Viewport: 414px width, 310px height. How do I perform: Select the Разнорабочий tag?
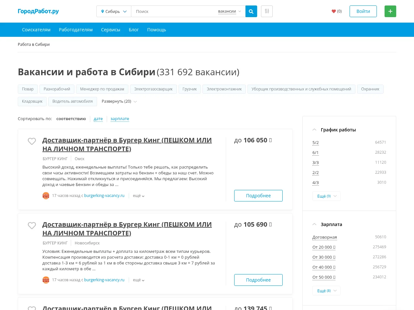tap(57, 89)
